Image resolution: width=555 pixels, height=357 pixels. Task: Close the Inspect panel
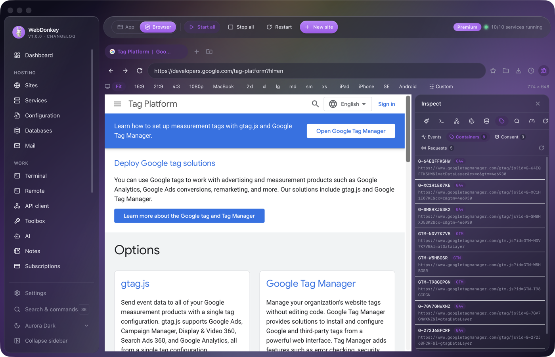538,104
